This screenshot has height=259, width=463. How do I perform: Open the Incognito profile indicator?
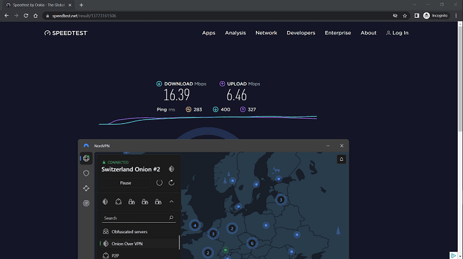[436, 16]
